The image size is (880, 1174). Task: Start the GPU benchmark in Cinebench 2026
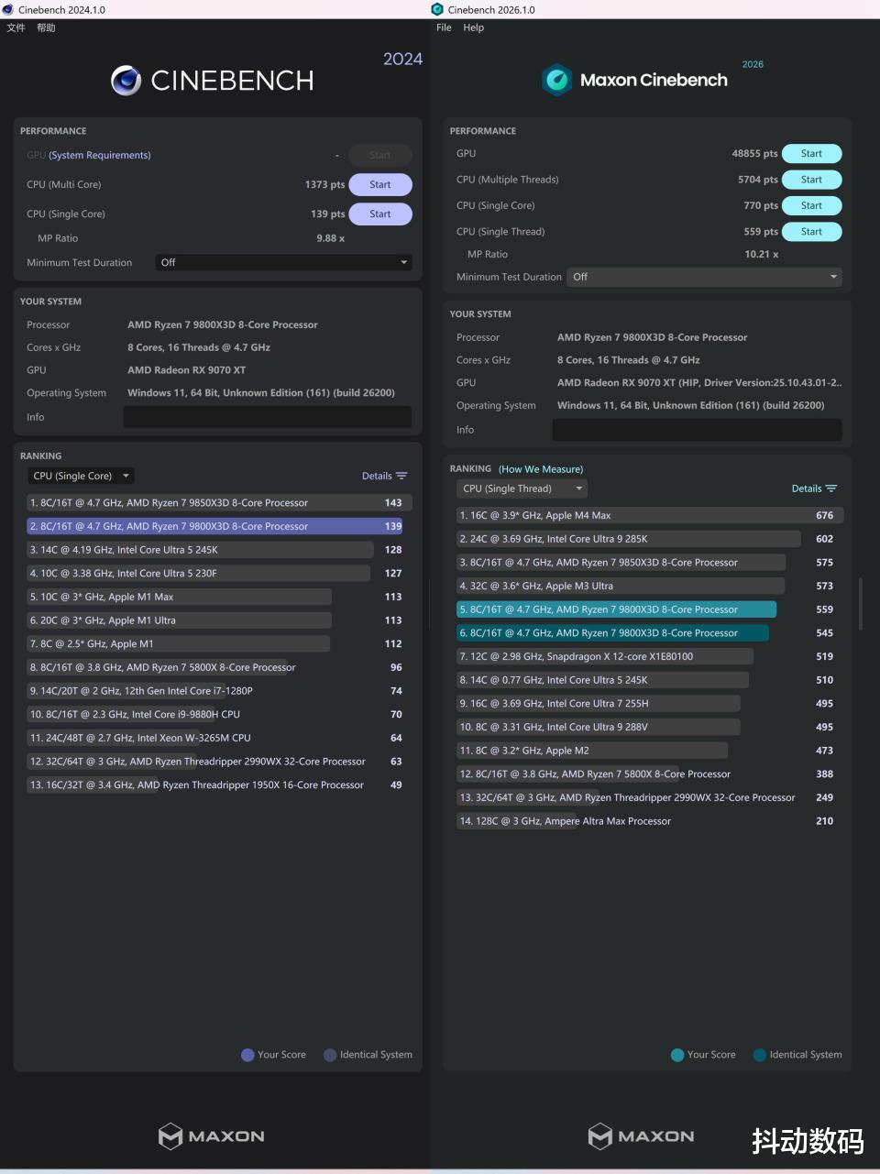811,154
